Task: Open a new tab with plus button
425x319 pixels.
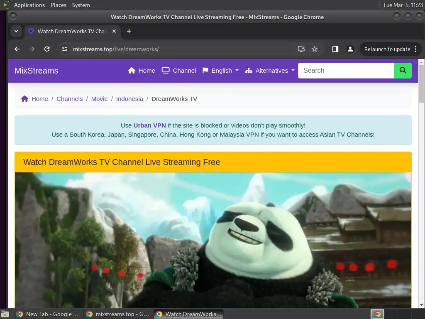Action: tap(129, 31)
